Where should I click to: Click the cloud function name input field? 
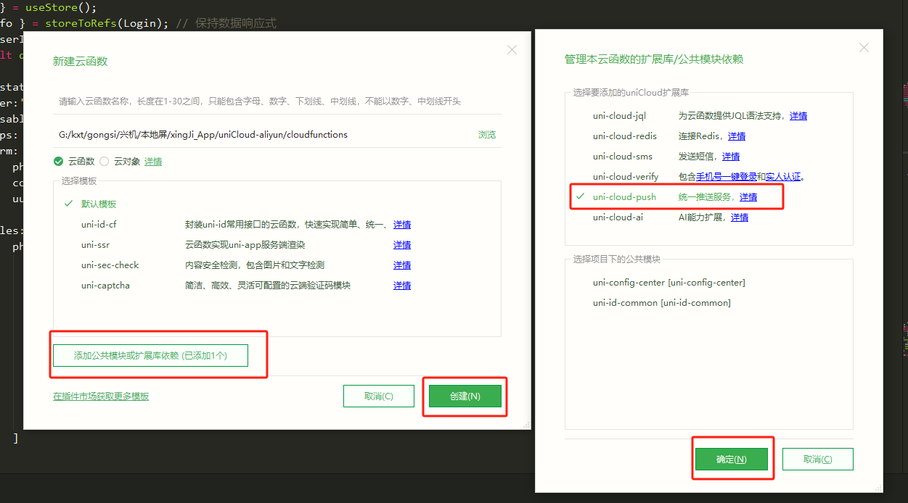pos(277,101)
